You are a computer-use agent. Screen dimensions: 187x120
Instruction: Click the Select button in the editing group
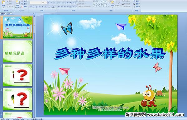click(x=137, y=7)
